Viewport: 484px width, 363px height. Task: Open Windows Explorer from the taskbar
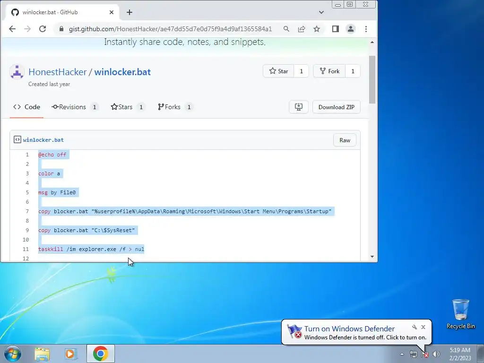click(x=42, y=354)
